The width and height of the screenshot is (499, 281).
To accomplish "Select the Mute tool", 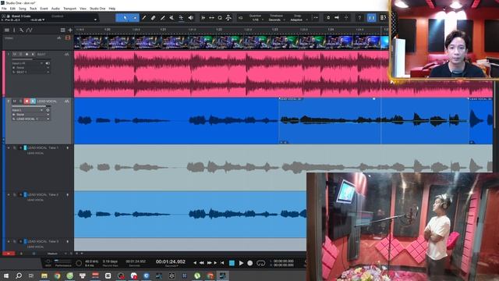I will coord(172,18).
